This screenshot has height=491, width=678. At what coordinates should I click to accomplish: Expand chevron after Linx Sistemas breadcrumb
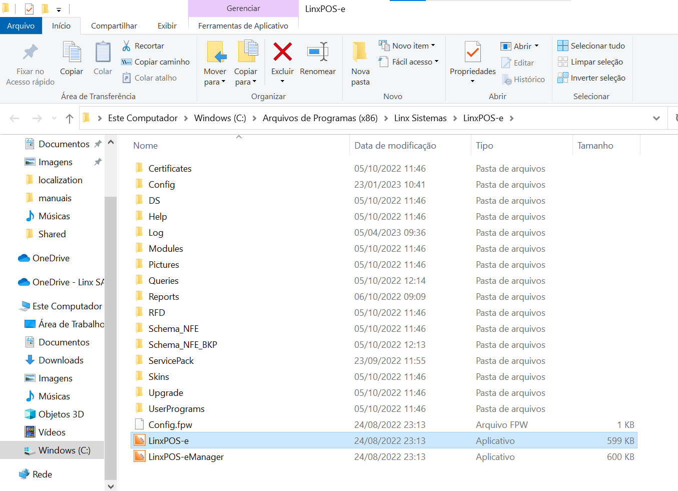click(455, 118)
